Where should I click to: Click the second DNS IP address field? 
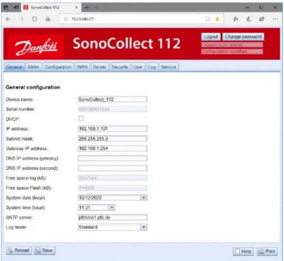point(113,168)
